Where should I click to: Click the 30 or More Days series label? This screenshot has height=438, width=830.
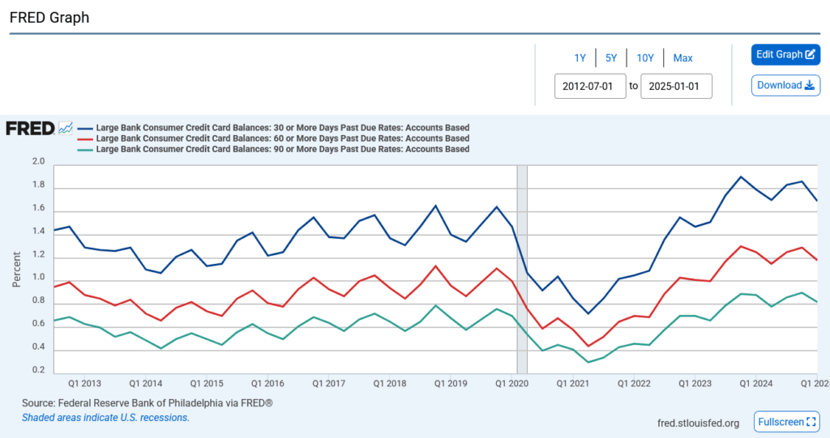pos(282,128)
